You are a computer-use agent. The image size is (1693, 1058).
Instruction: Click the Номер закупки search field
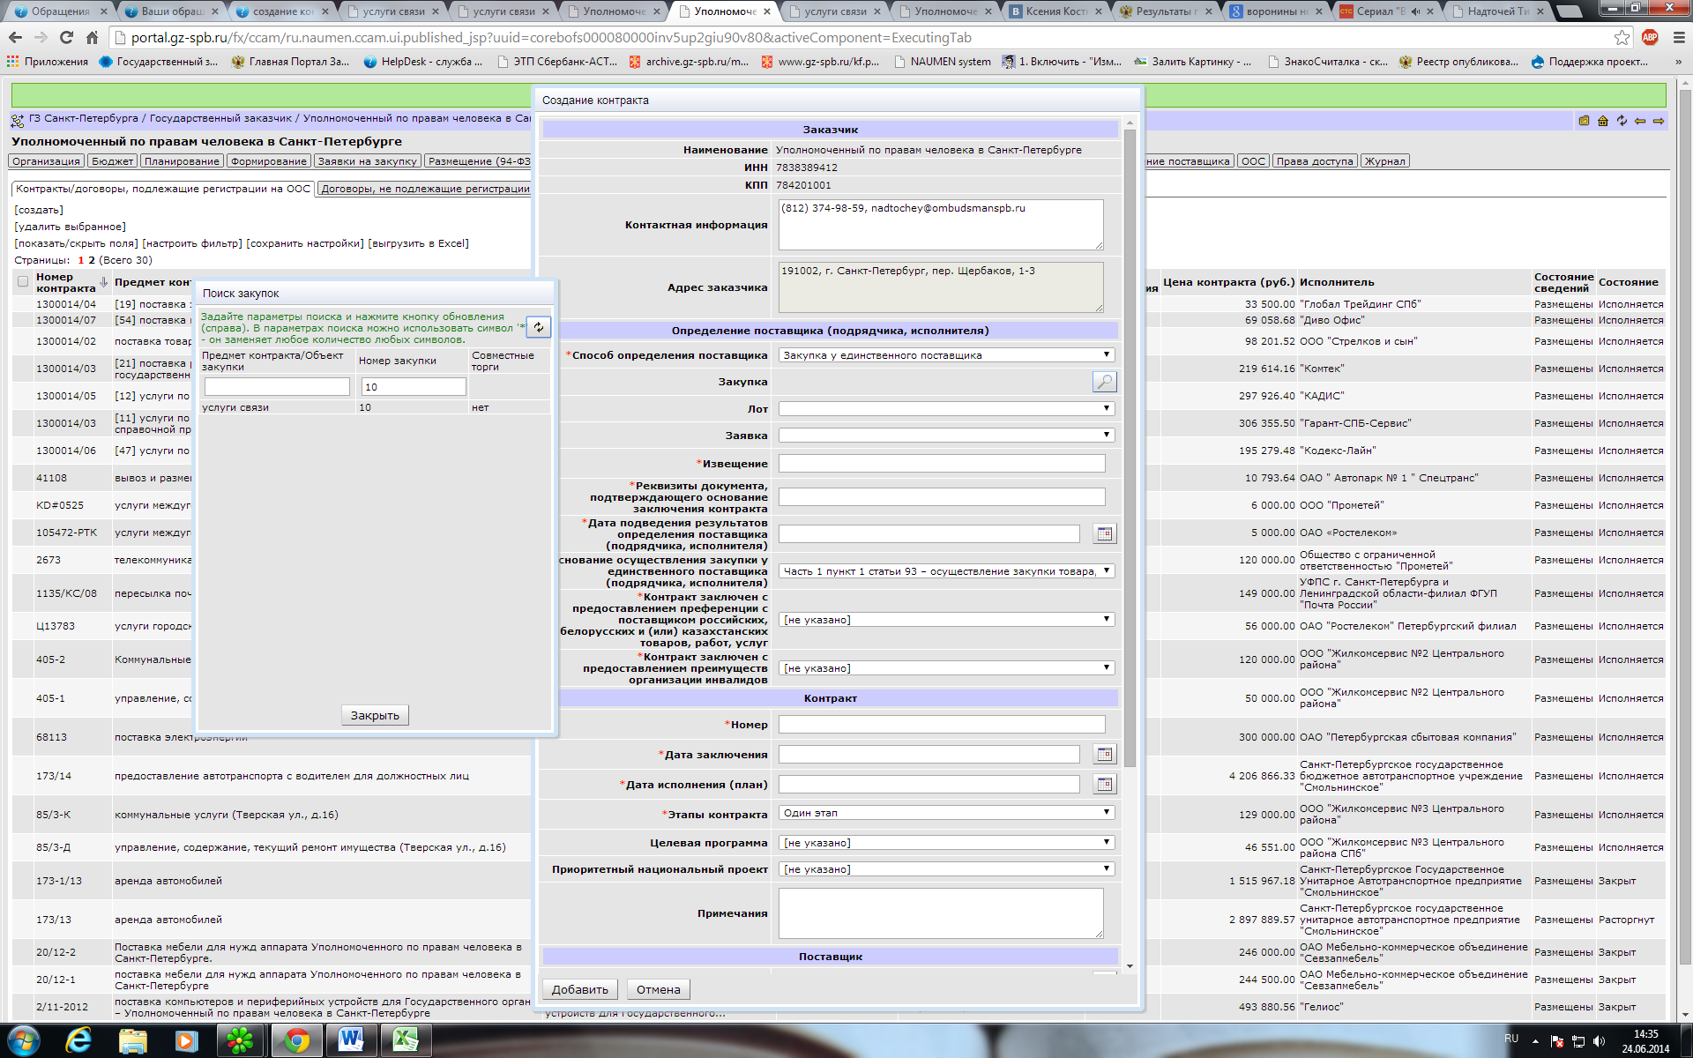click(414, 386)
